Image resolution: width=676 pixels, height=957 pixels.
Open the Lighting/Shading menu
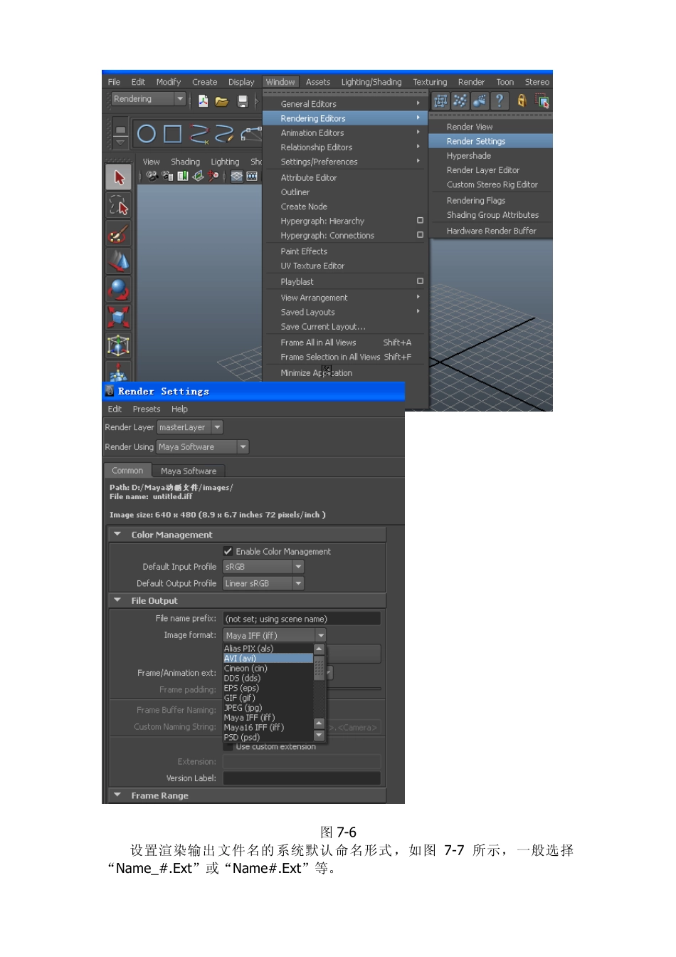[371, 82]
